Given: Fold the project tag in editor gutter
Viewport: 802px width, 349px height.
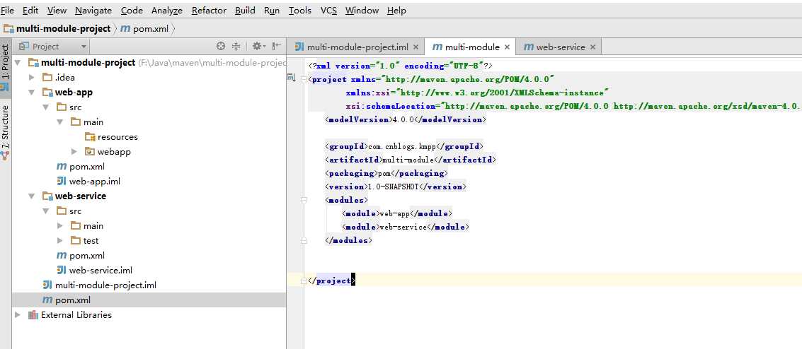Looking at the screenshot, I should pos(304,79).
